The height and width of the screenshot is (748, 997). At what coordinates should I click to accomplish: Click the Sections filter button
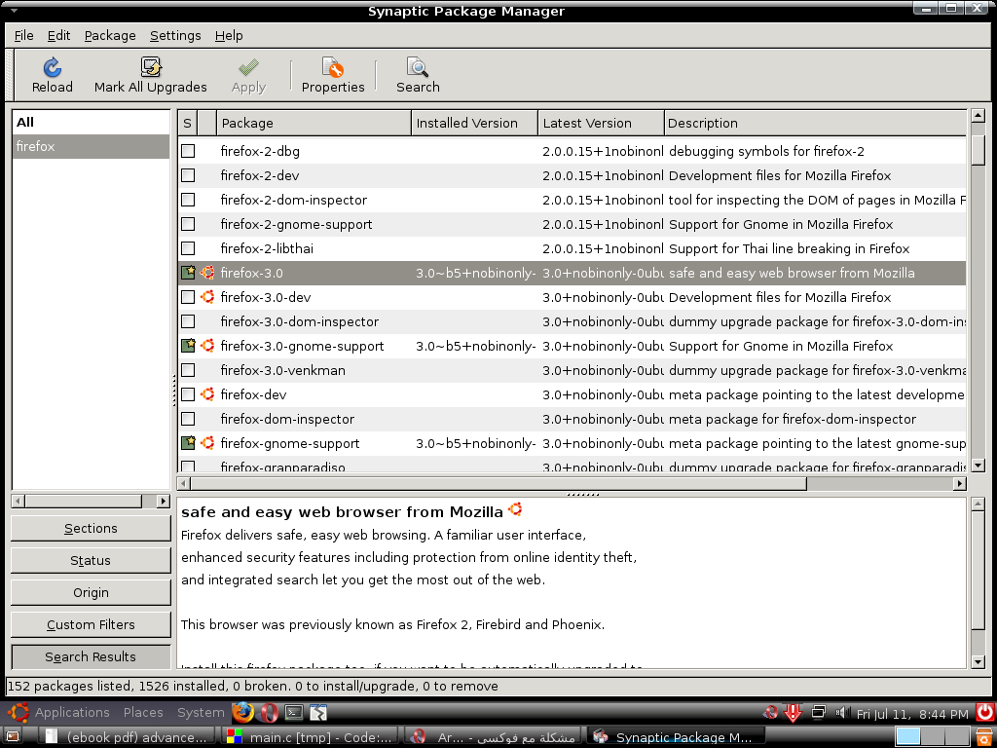pos(91,529)
